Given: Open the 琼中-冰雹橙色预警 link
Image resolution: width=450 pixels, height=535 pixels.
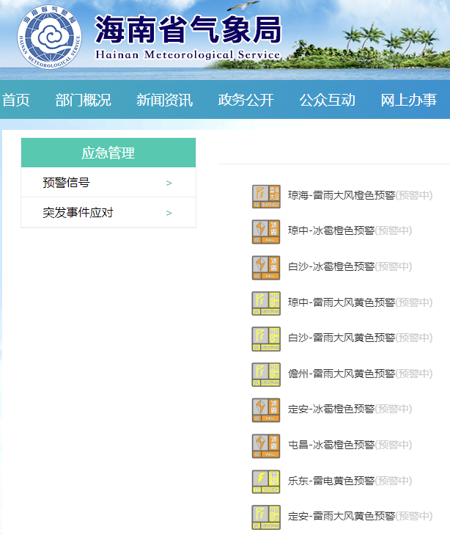Looking at the screenshot, I should pos(331,230).
